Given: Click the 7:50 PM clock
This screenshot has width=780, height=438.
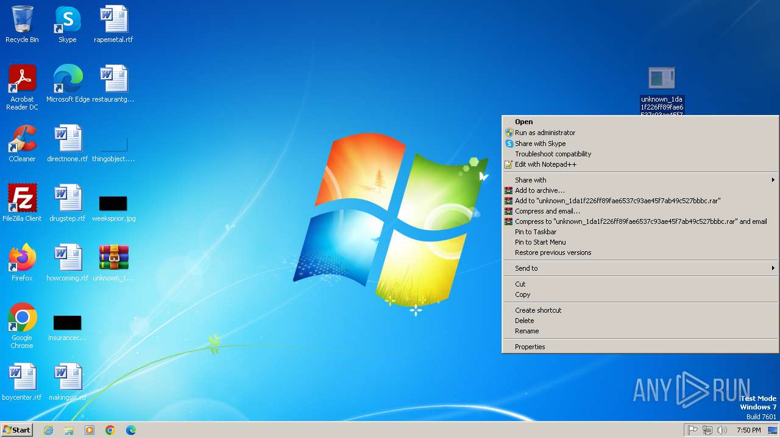Looking at the screenshot, I should [748, 430].
